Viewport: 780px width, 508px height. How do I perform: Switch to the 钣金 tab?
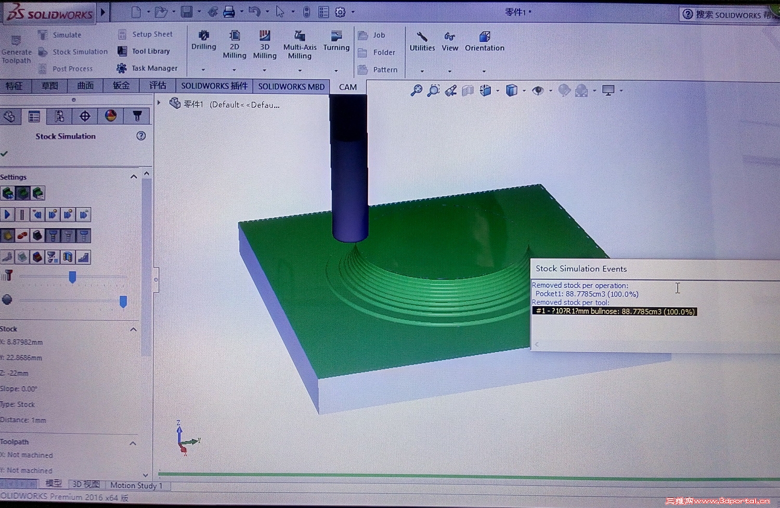pyautogui.click(x=121, y=85)
